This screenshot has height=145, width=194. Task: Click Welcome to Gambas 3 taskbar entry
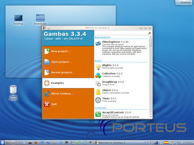120,142
